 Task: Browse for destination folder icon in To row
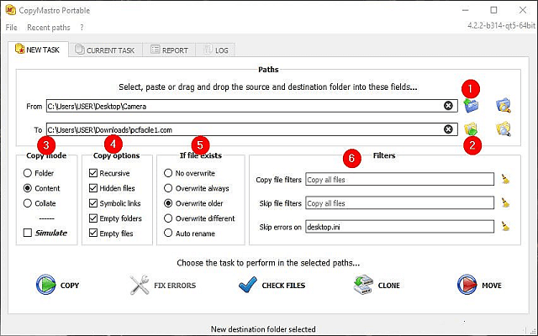coord(472,129)
